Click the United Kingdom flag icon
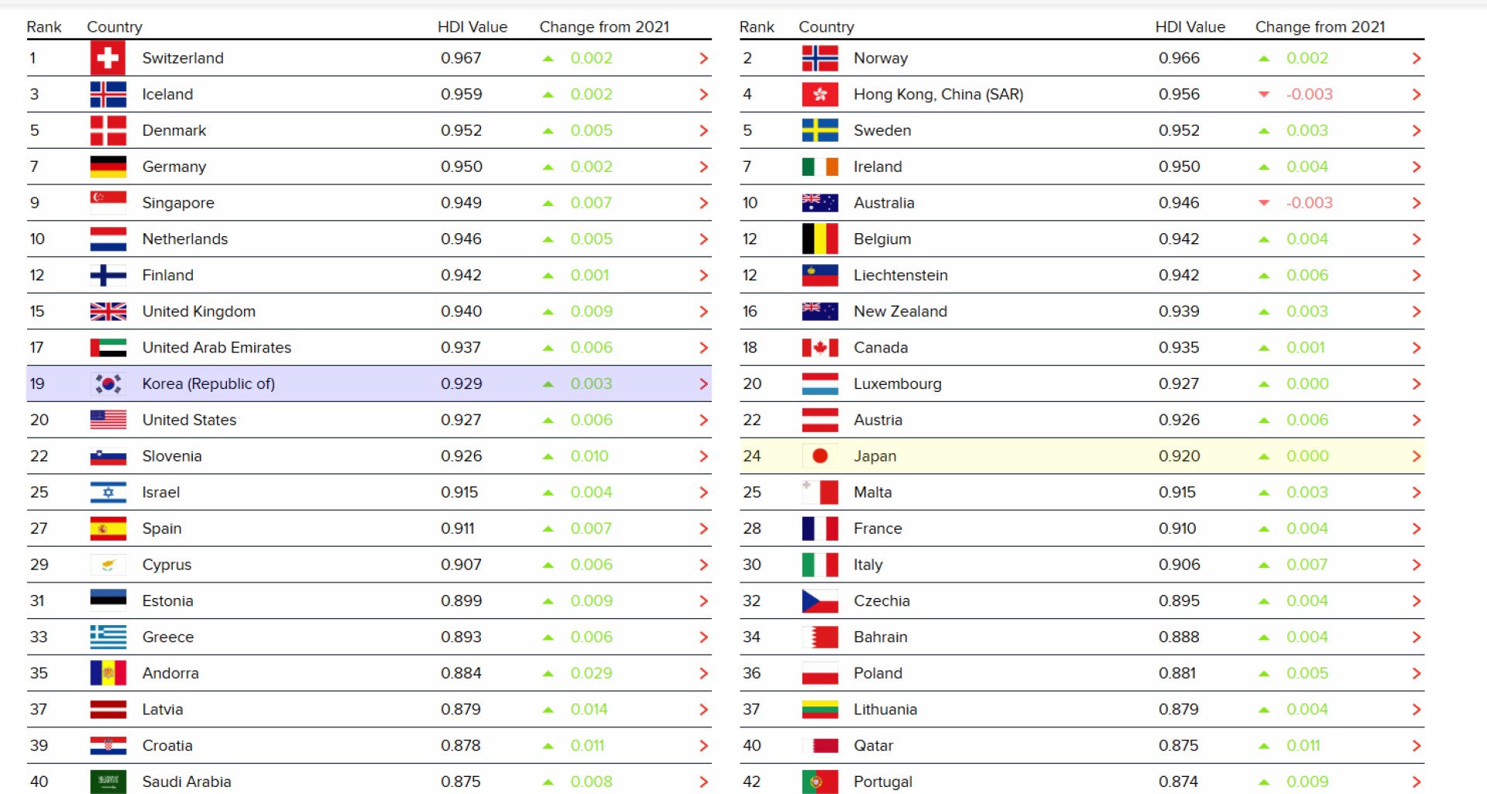 click(x=108, y=311)
